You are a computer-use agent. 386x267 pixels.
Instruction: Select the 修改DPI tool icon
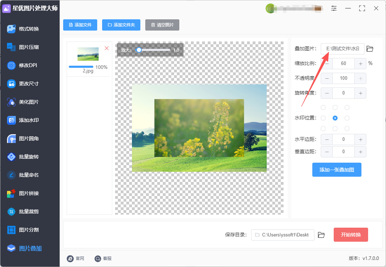(x=11, y=65)
